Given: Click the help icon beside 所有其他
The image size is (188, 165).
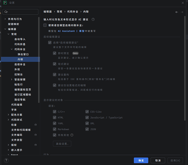Looking at the screenshot, I should pyautogui.click(x=72, y=135).
